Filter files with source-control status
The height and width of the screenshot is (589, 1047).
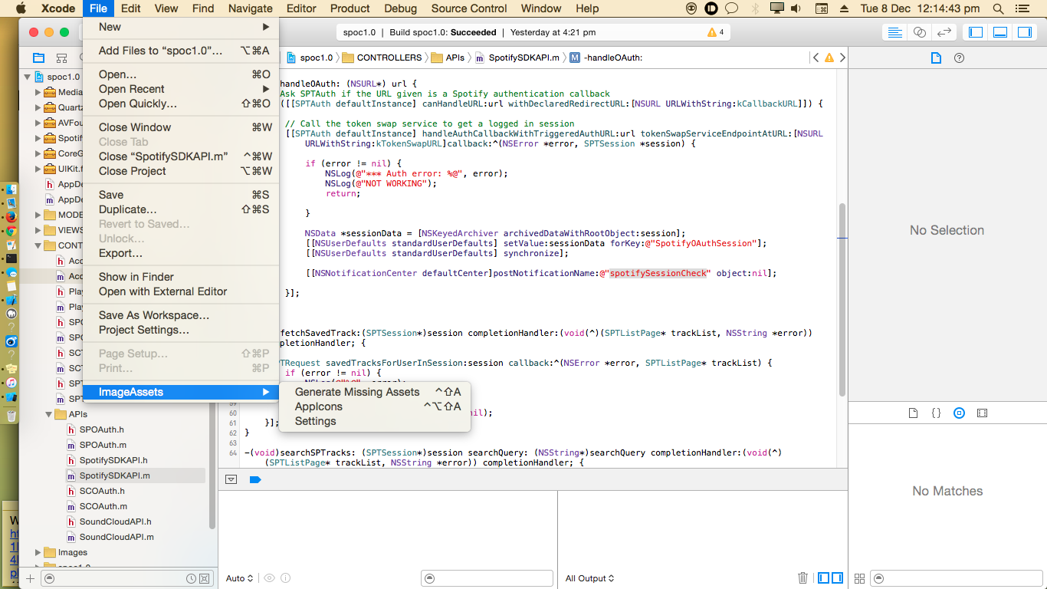[x=205, y=578]
